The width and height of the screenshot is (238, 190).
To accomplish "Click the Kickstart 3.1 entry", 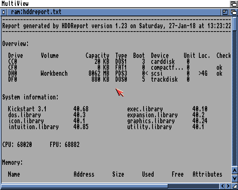I will coord(27,109).
